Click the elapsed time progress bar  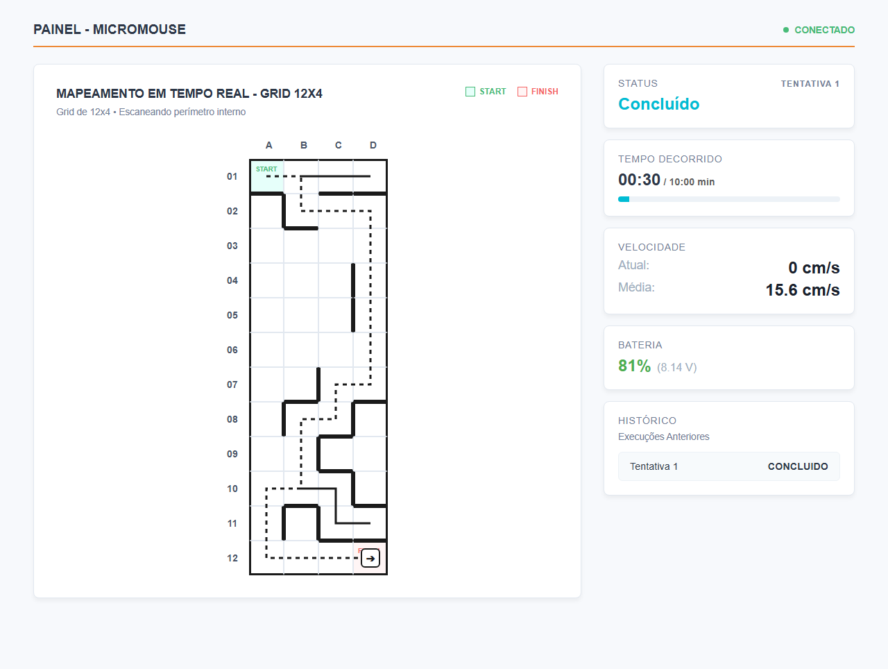click(x=729, y=199)
